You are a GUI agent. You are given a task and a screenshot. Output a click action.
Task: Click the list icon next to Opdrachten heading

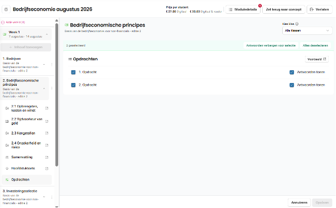click(70, 59)
